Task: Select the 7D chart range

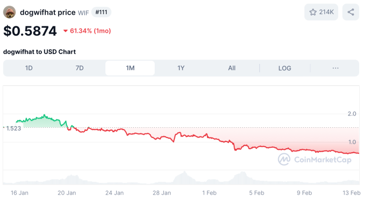Action: 80,68
